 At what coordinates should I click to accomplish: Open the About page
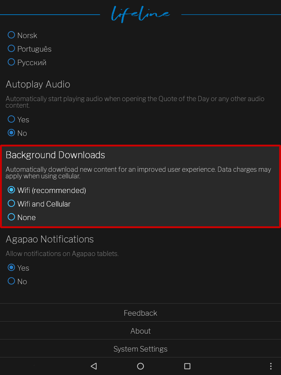(x=140, y=331)
